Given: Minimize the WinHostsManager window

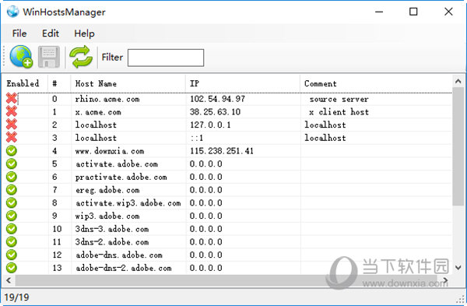Looking at the screenshot, I should [379, 12].
